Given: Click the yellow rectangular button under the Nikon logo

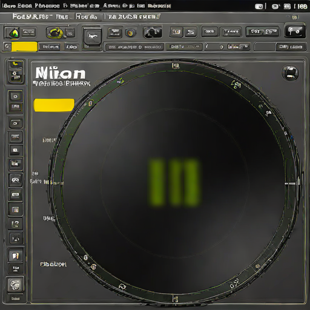Looking at the screenshot, I should click(54, 105).
